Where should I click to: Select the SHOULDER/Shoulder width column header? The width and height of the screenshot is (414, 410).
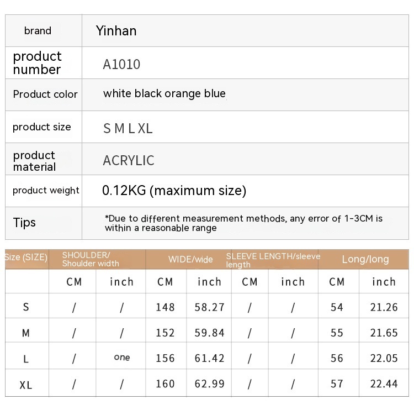(91, 259)
